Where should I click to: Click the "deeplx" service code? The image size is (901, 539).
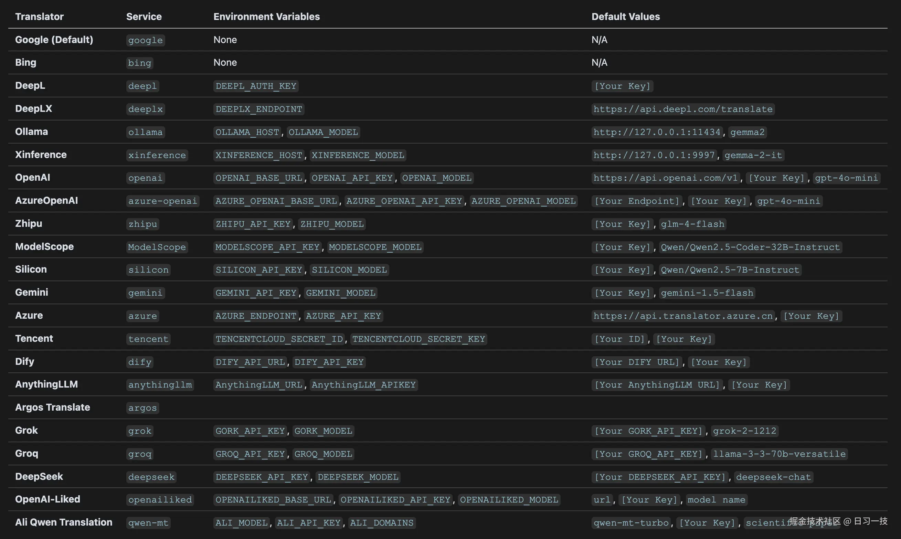(145, 109)
